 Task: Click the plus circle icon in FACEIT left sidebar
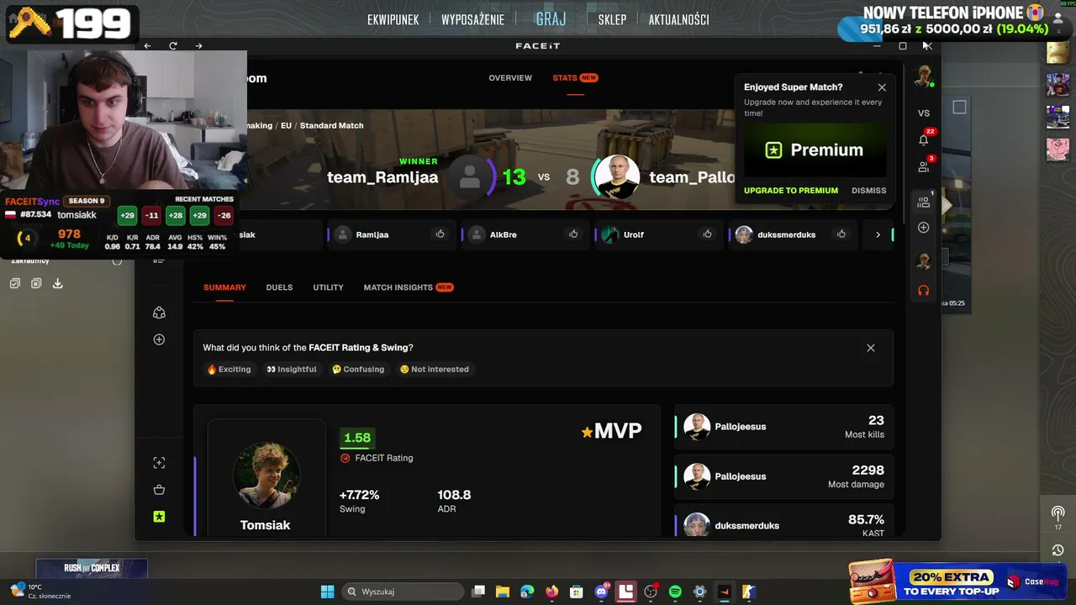159,339
